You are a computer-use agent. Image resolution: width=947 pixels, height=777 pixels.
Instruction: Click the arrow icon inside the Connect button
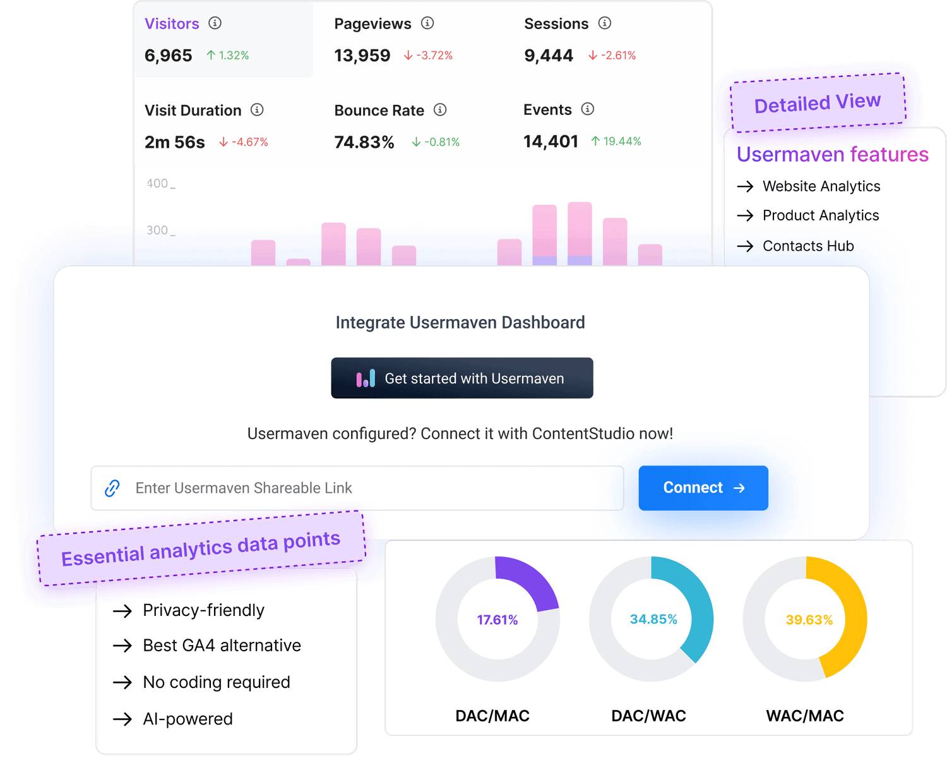[x=739, y=488]
